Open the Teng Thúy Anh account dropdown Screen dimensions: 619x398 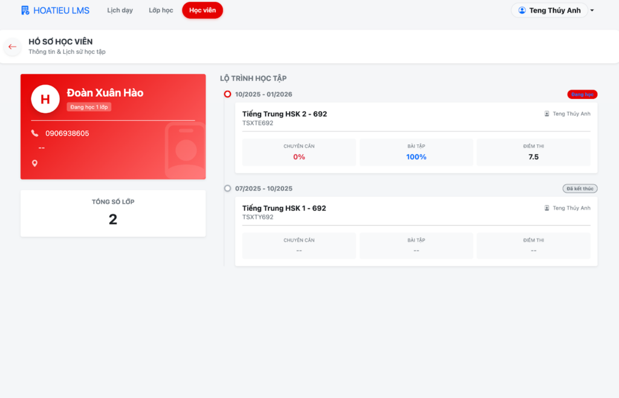(x=549, y=10)
